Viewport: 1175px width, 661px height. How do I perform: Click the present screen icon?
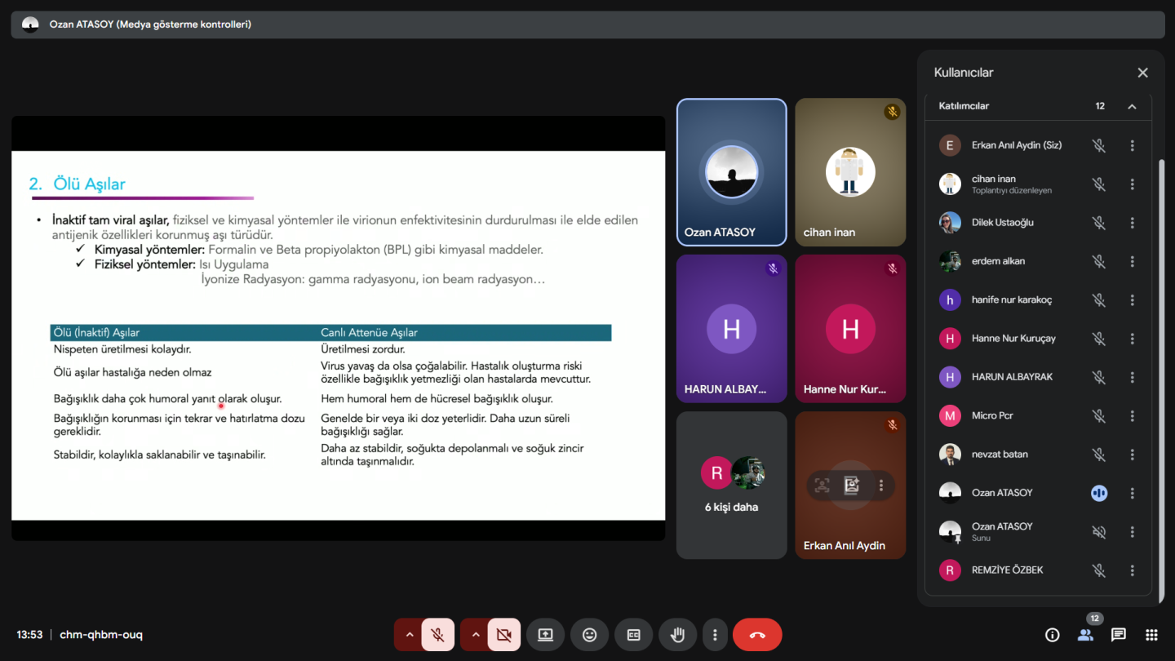(545, 635)
